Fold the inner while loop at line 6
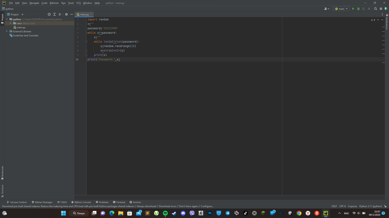This screenshot has width=389, height=218. click(86, 42)
